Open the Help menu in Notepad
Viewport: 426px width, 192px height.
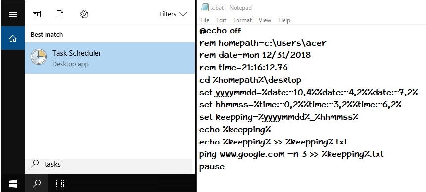pos(284,20)
